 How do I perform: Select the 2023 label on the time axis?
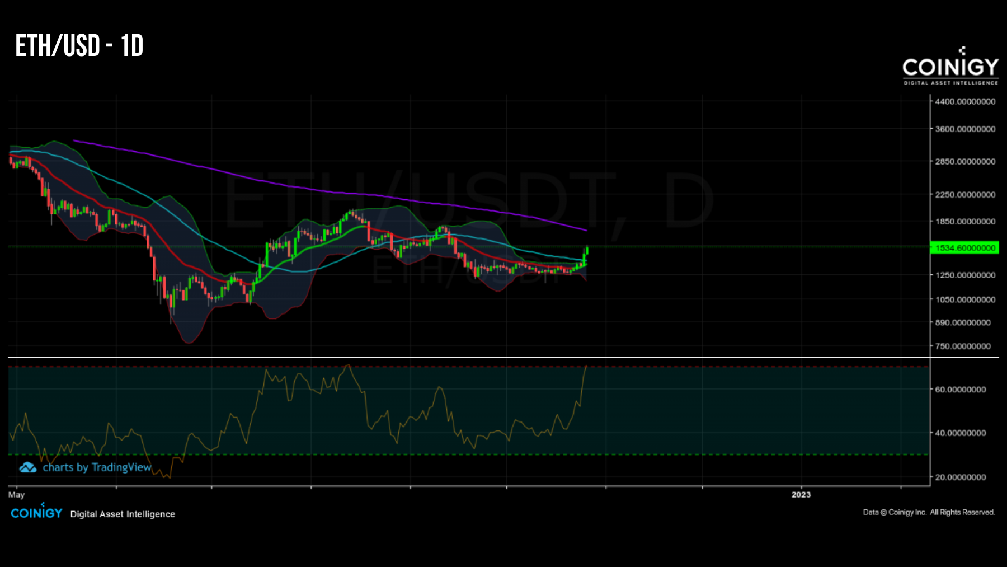[801, 495]
